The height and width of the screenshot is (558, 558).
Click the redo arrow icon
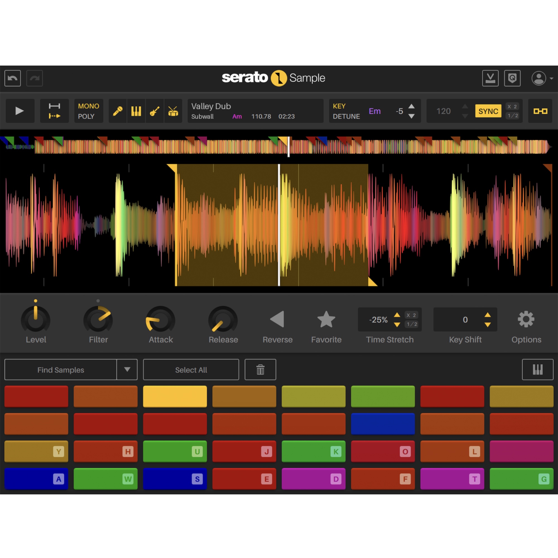pyautogui.click(x=35, y=78)
